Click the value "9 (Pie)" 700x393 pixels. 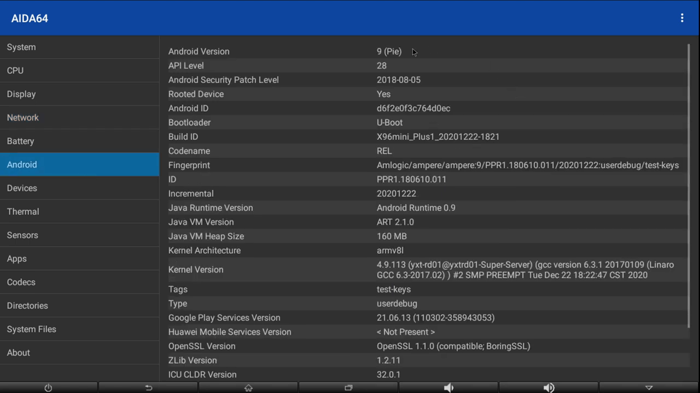point(389,51)
